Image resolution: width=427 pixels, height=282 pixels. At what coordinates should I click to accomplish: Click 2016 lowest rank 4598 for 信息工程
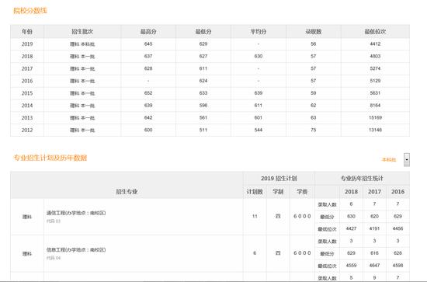tap(397, 265)
